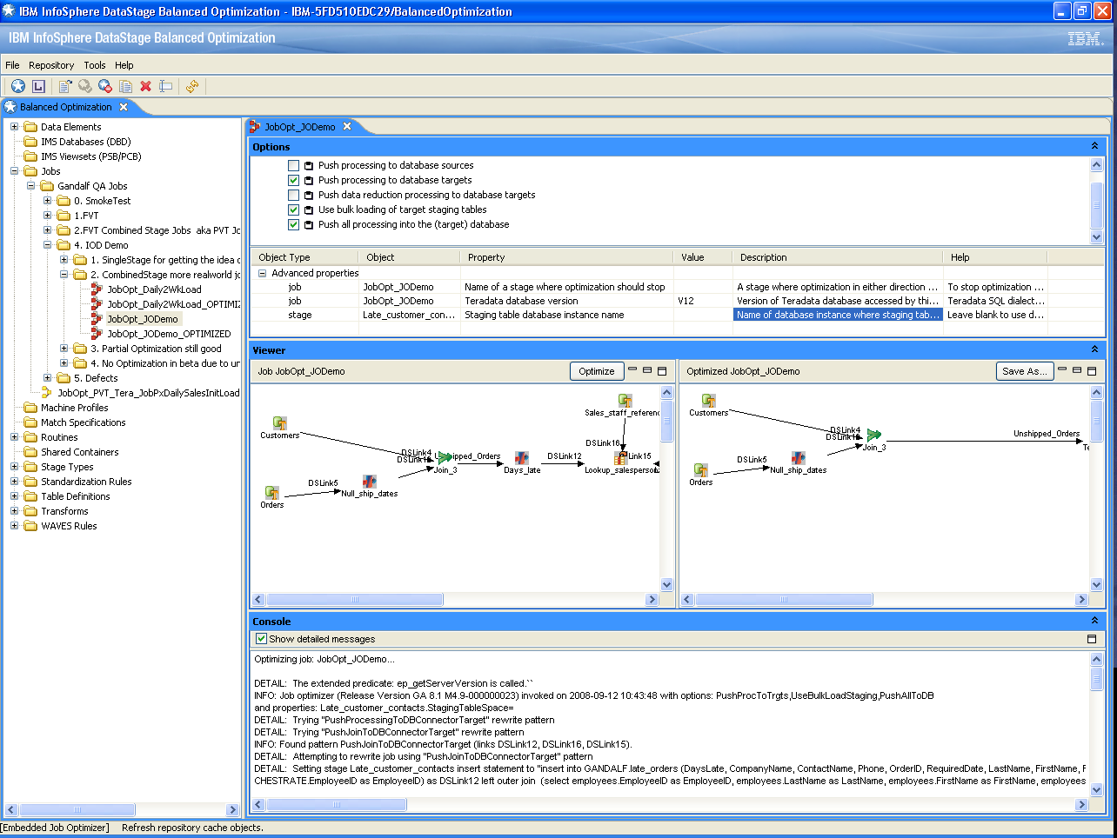Expand the Data Elements tree node

14,127
